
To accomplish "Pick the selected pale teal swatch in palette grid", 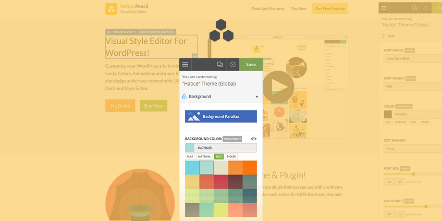I will click(207, 168).
